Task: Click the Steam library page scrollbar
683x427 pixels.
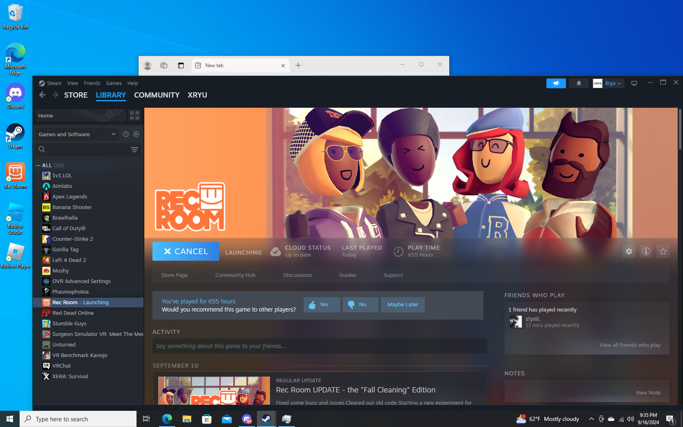Action: (x=680, y=129)
